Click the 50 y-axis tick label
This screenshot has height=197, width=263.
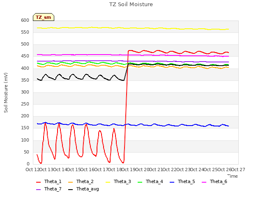pyautogui.click(x=26, y=152)
